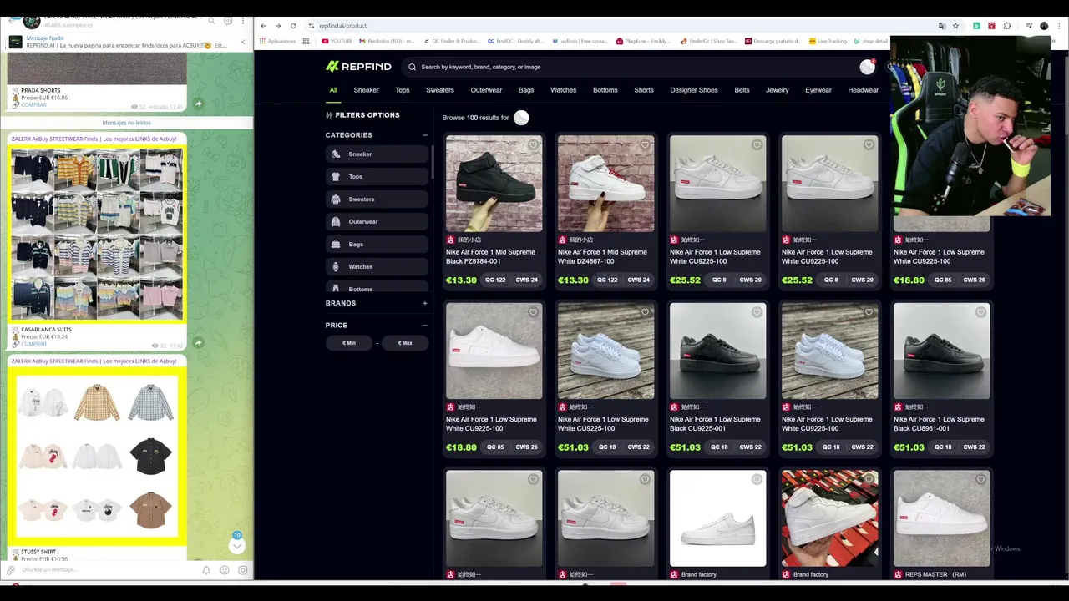Image resolution: width=1069 pixels, height=601 pixels.
Task: Favorite the REPS MASTER sneaker
Action: [x=980, y=479]
